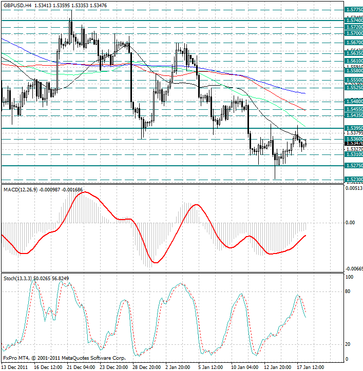This screenshot has width=363, height=371.
Task: Select the -0.00669 MACD scale value
Action: (354, 269)
